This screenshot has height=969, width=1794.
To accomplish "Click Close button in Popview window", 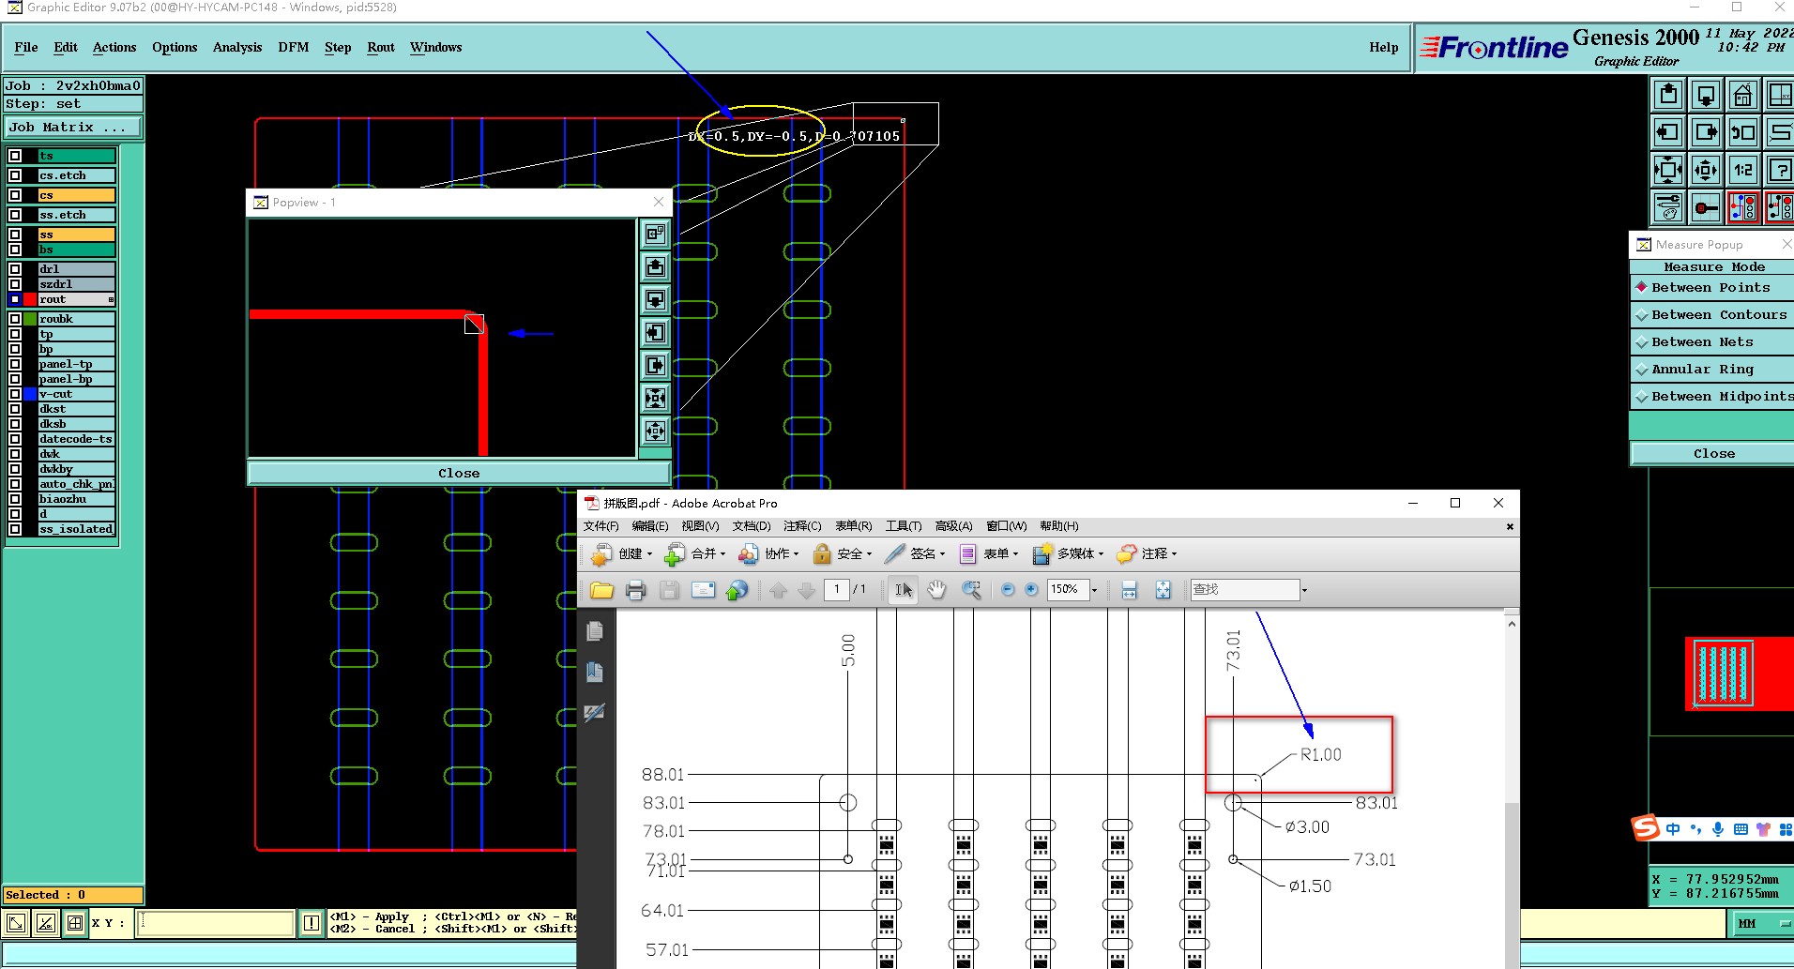I will click(x=458, y=474).
